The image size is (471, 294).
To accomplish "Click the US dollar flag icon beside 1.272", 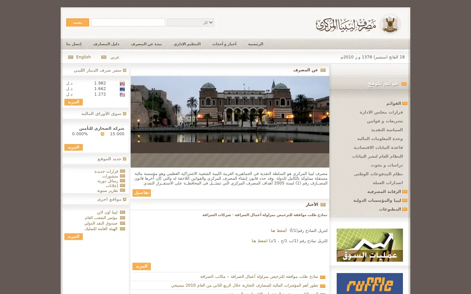I will coord(122,94).
